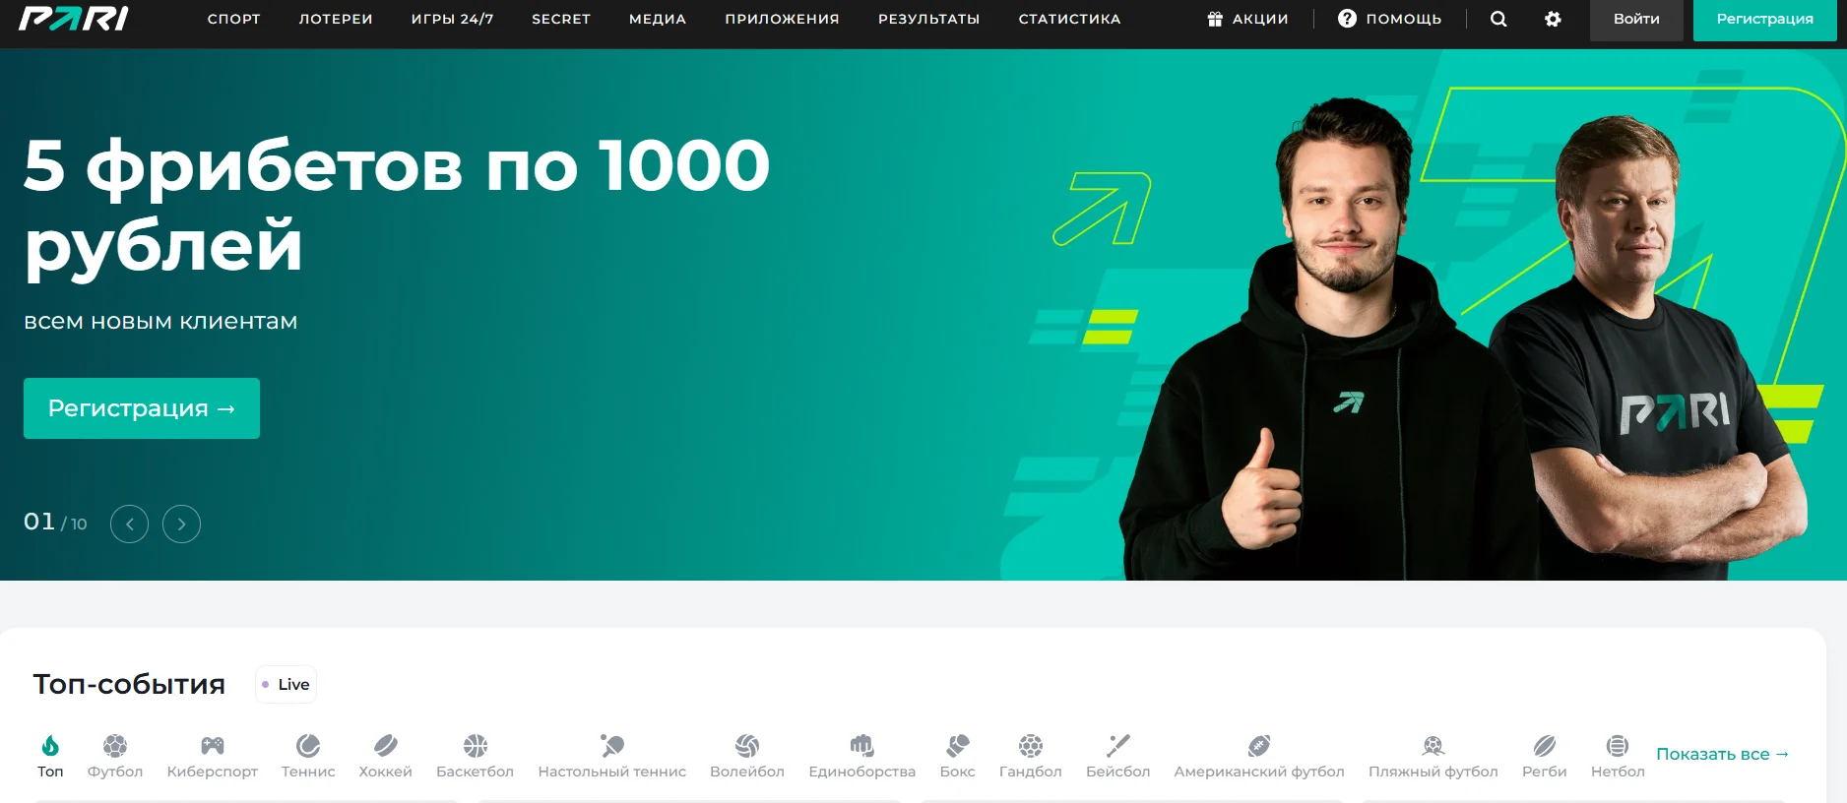This screenshot has height=803, width=1847.
Task: Choose the Бокс glove icon
Action: point(958,745)
